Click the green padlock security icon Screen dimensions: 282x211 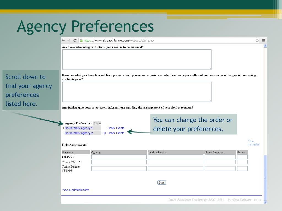coord(81,40)
